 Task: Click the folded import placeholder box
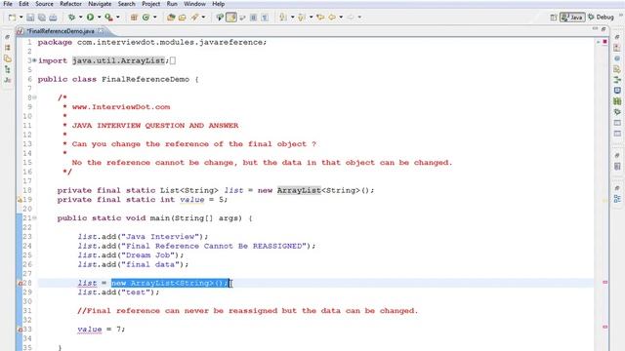coord(173,60)
